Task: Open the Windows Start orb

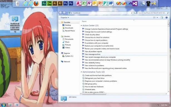Action: 4,105
